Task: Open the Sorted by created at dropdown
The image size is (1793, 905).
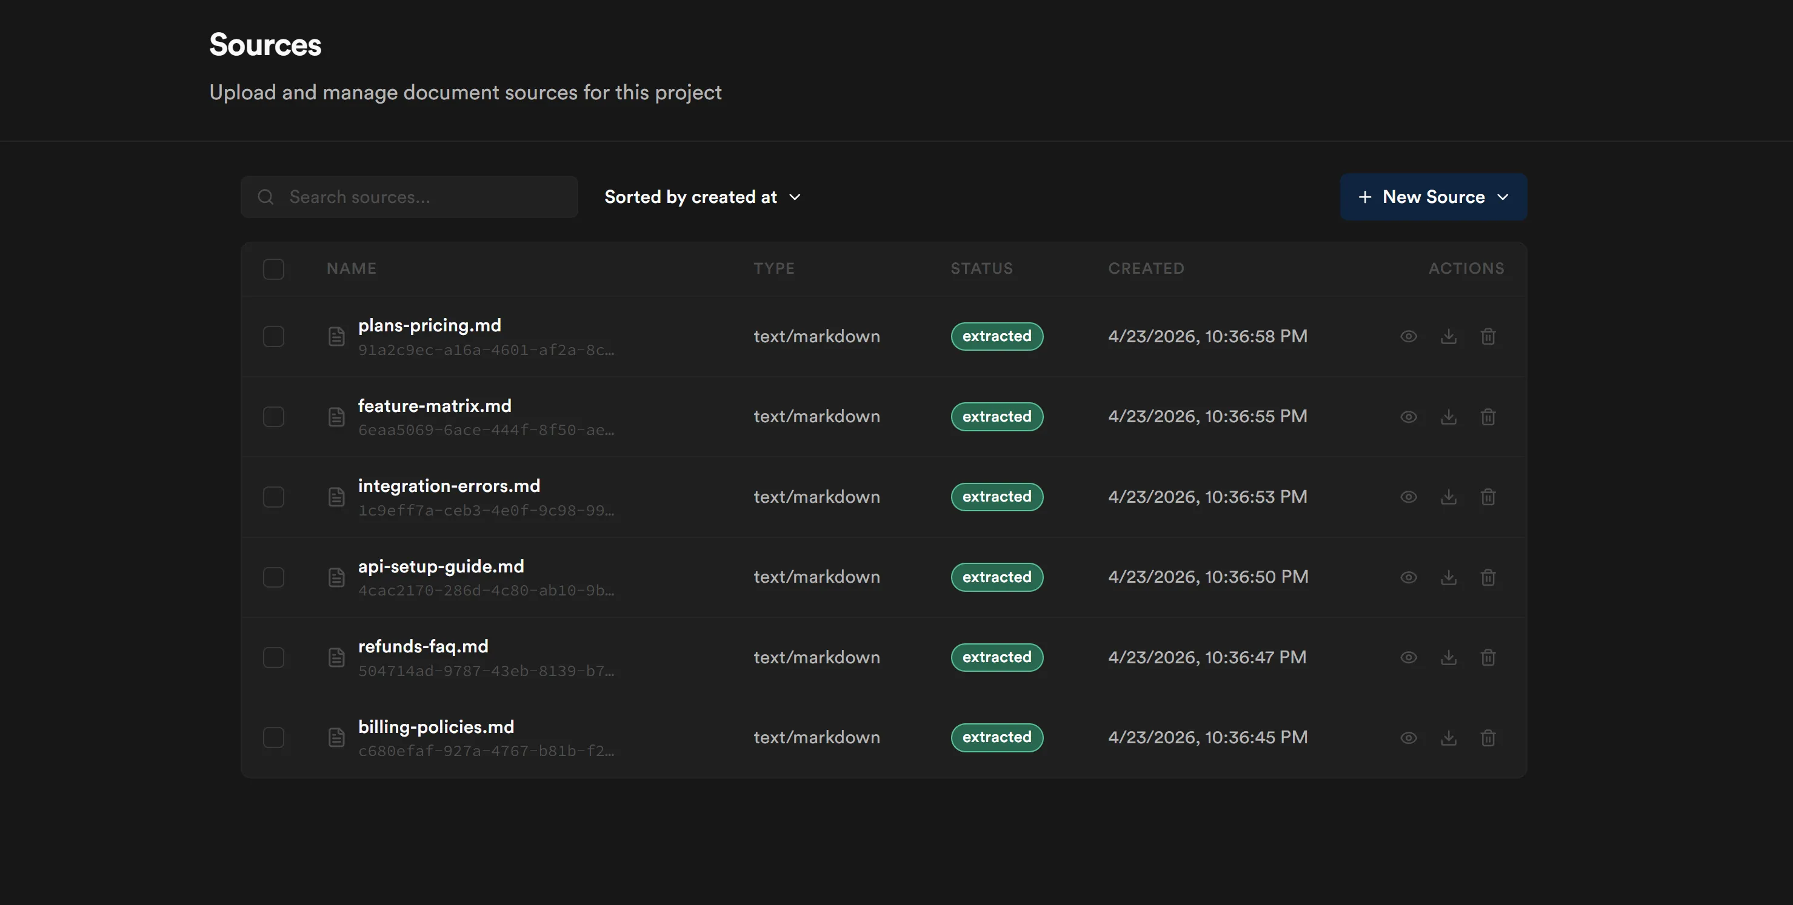Action: pos(703,197)
